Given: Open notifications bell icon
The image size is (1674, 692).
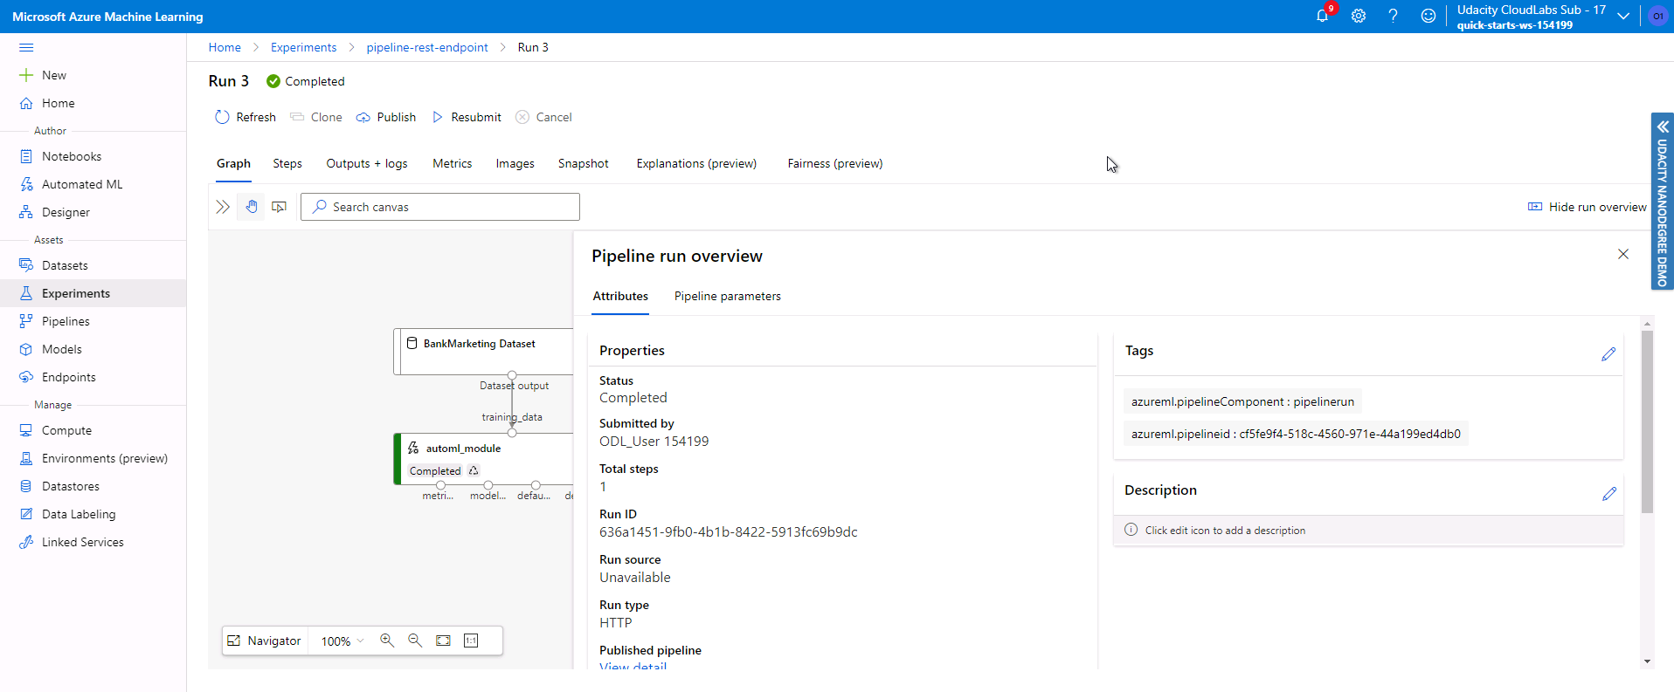Looking at the screenshot, I should (x=1323, y=16).
